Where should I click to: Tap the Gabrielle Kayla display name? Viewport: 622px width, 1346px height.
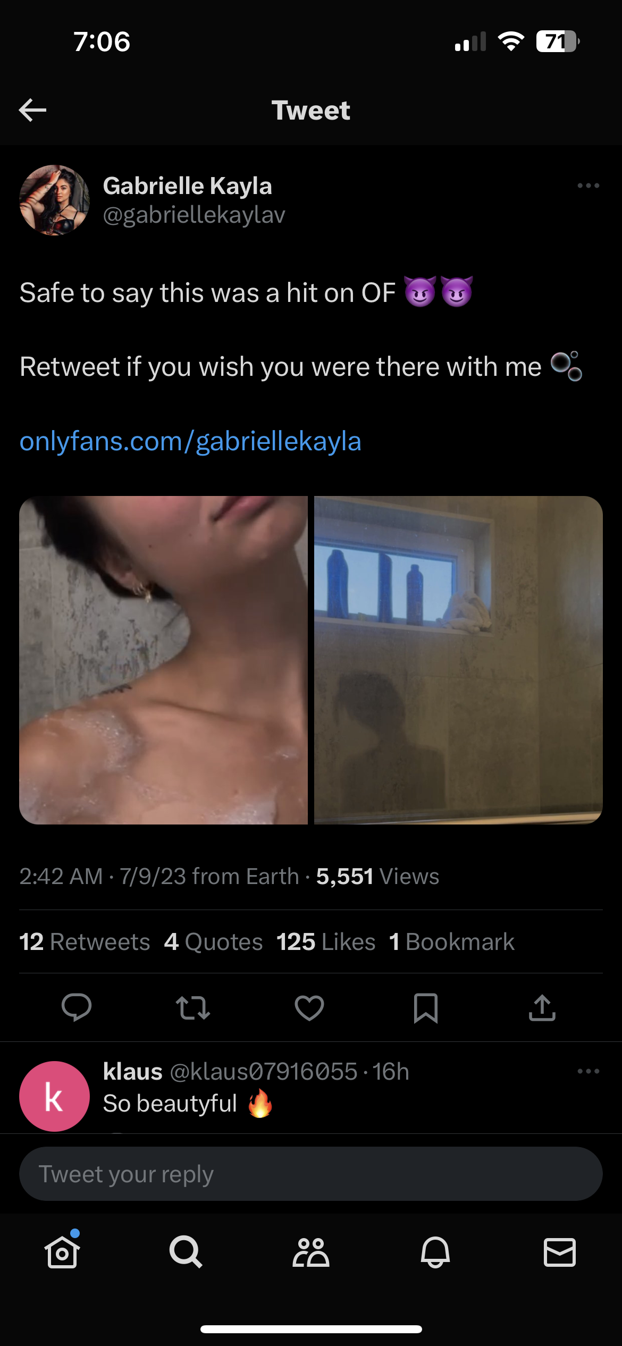[187, 186]
